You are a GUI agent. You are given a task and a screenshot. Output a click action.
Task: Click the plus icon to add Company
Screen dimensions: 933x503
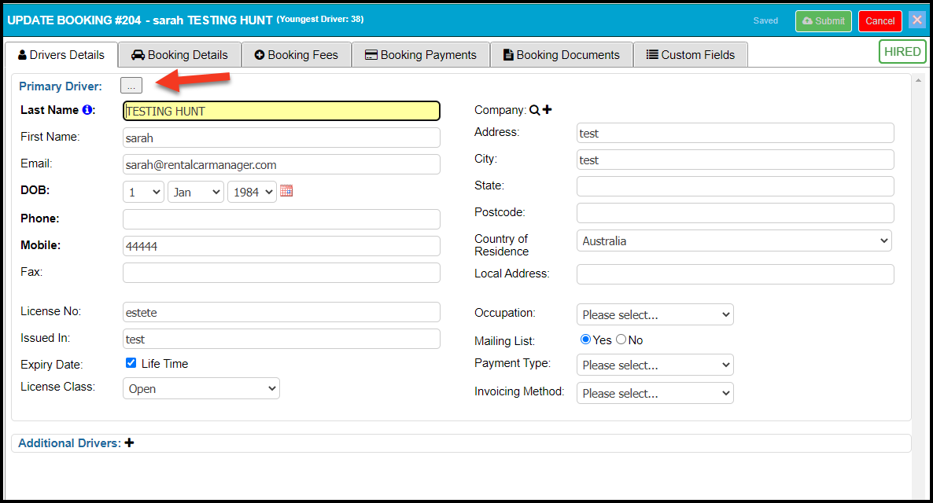(x=548, y=110)
